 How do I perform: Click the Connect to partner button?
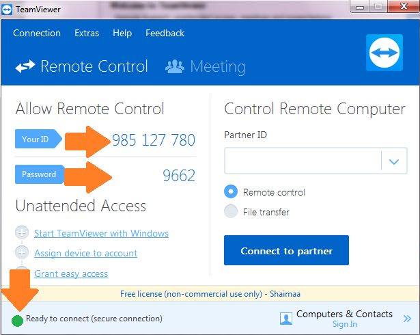[286, 250]
